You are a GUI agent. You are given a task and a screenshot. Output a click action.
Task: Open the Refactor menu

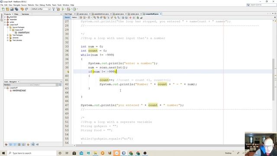coord(31,5)
